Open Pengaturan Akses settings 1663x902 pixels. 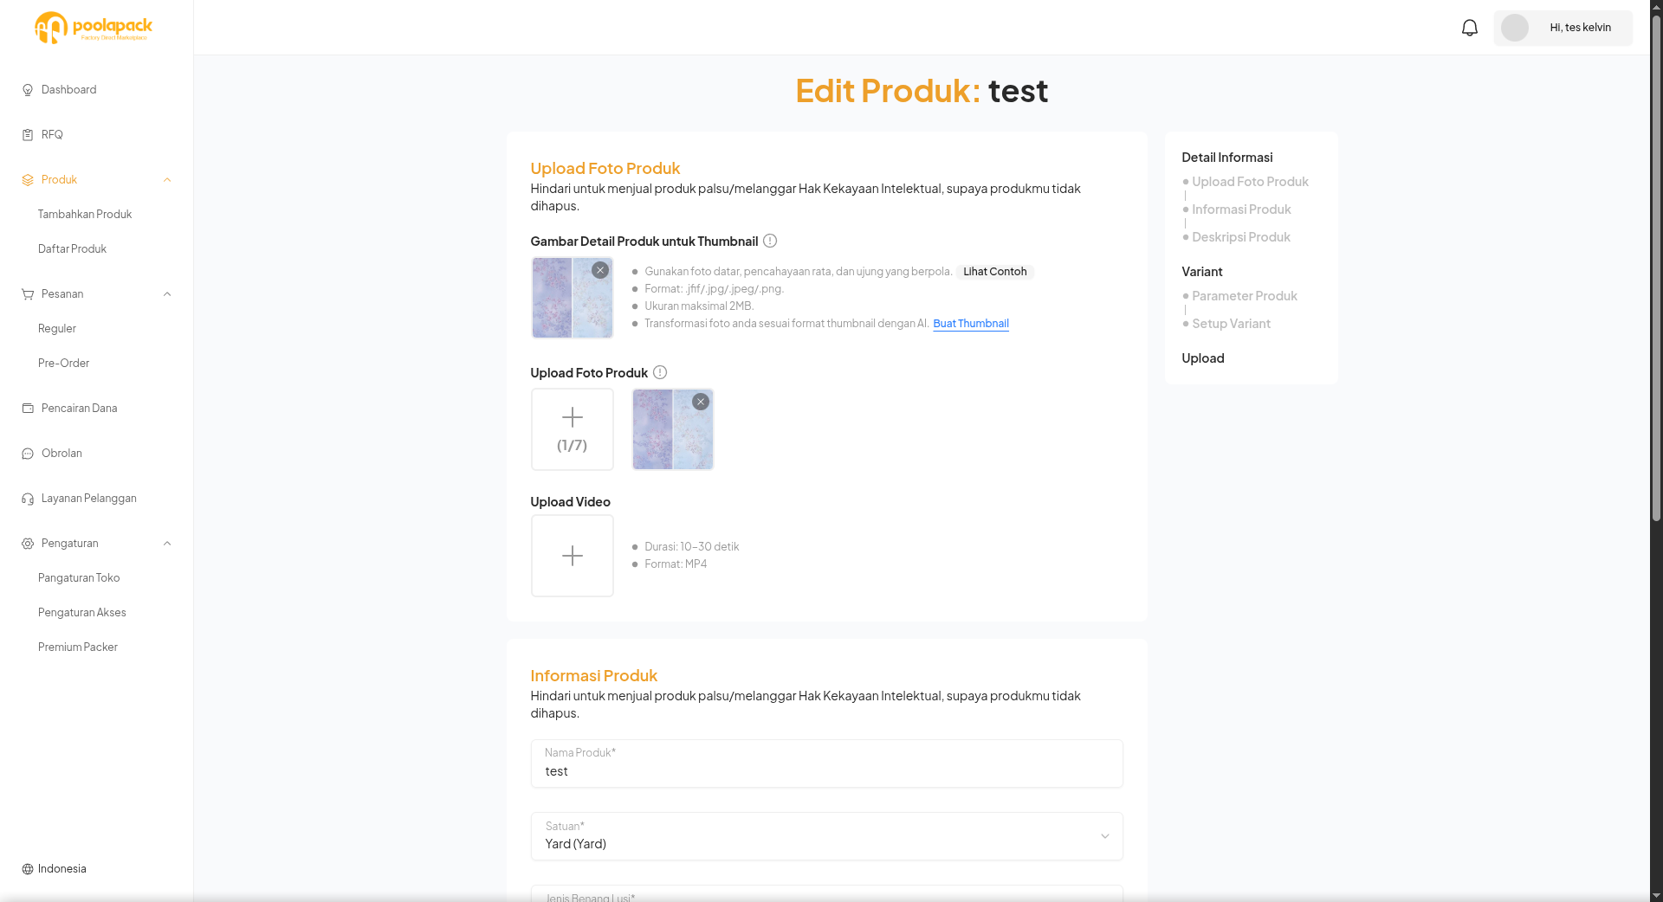point(82,613)
